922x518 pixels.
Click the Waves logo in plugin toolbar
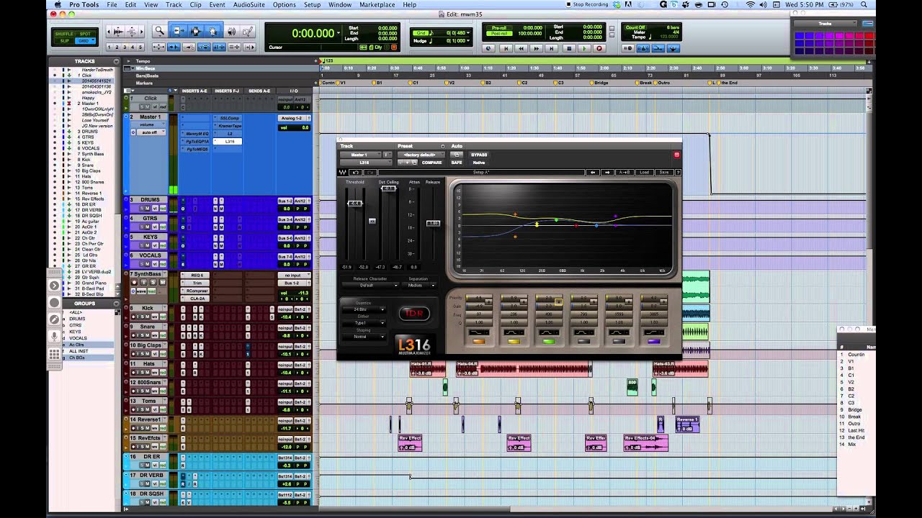pos(343,172)
